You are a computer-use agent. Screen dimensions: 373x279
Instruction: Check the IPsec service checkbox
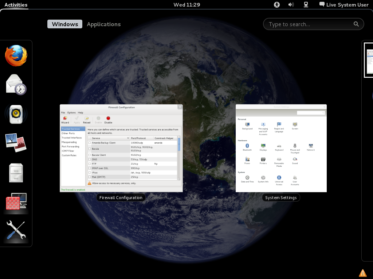[90, 173]
